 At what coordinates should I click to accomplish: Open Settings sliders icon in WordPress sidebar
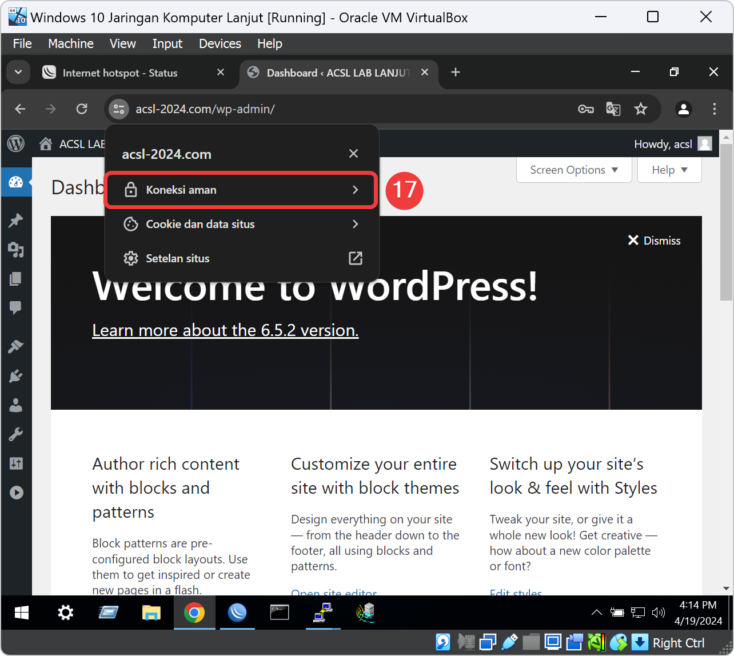pyautogui.click(x=15, y=463)
